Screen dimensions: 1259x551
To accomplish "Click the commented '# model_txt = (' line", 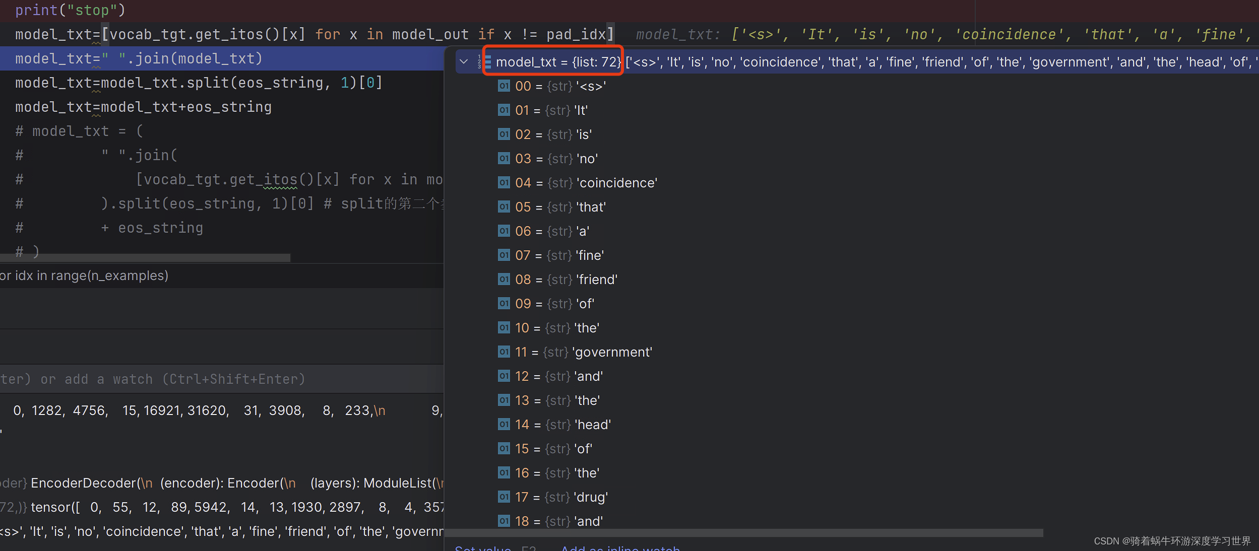I will [x=79, y=131].
